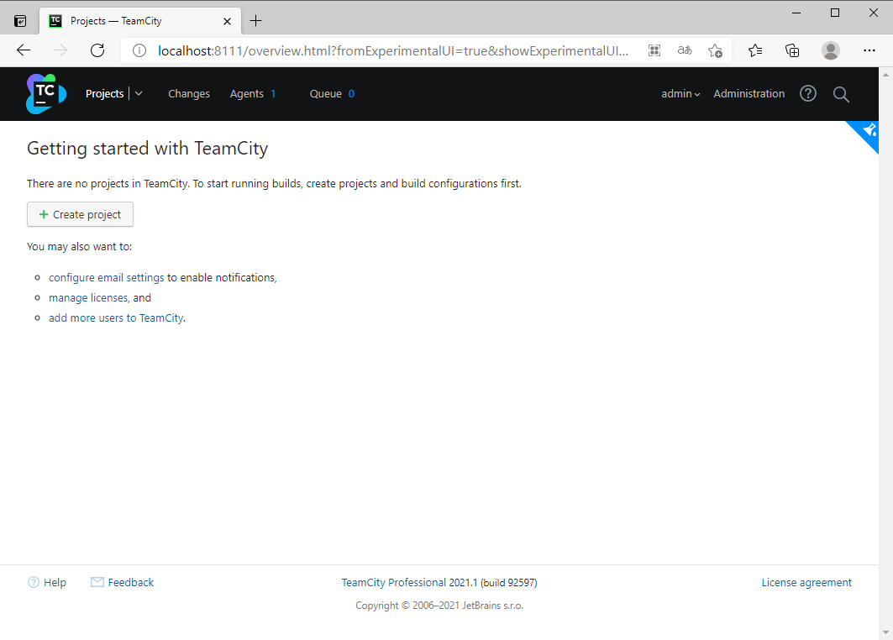Open TeamCity Professional version link

point(393,583)
